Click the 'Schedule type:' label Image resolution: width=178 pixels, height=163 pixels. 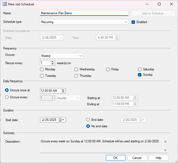(13, 22)
